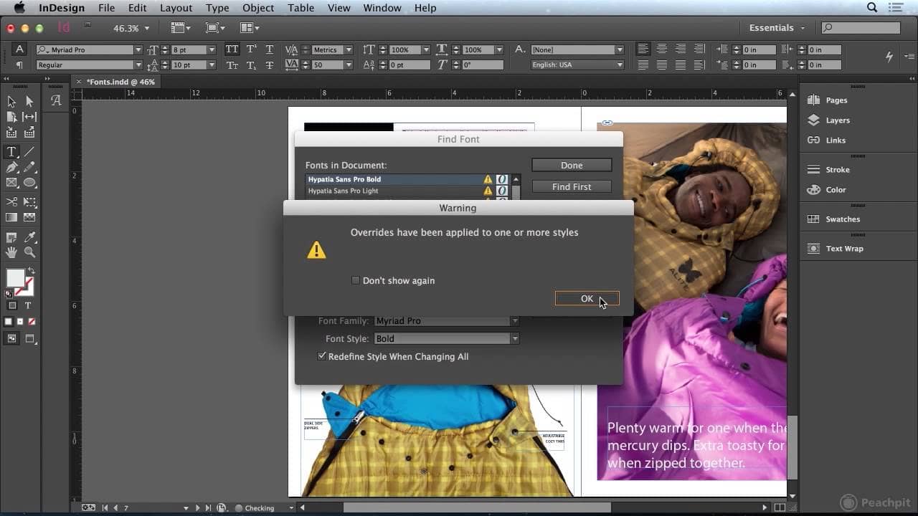Open the Window menu
This screenshot has height=516, width=918.
coord(382,8)
